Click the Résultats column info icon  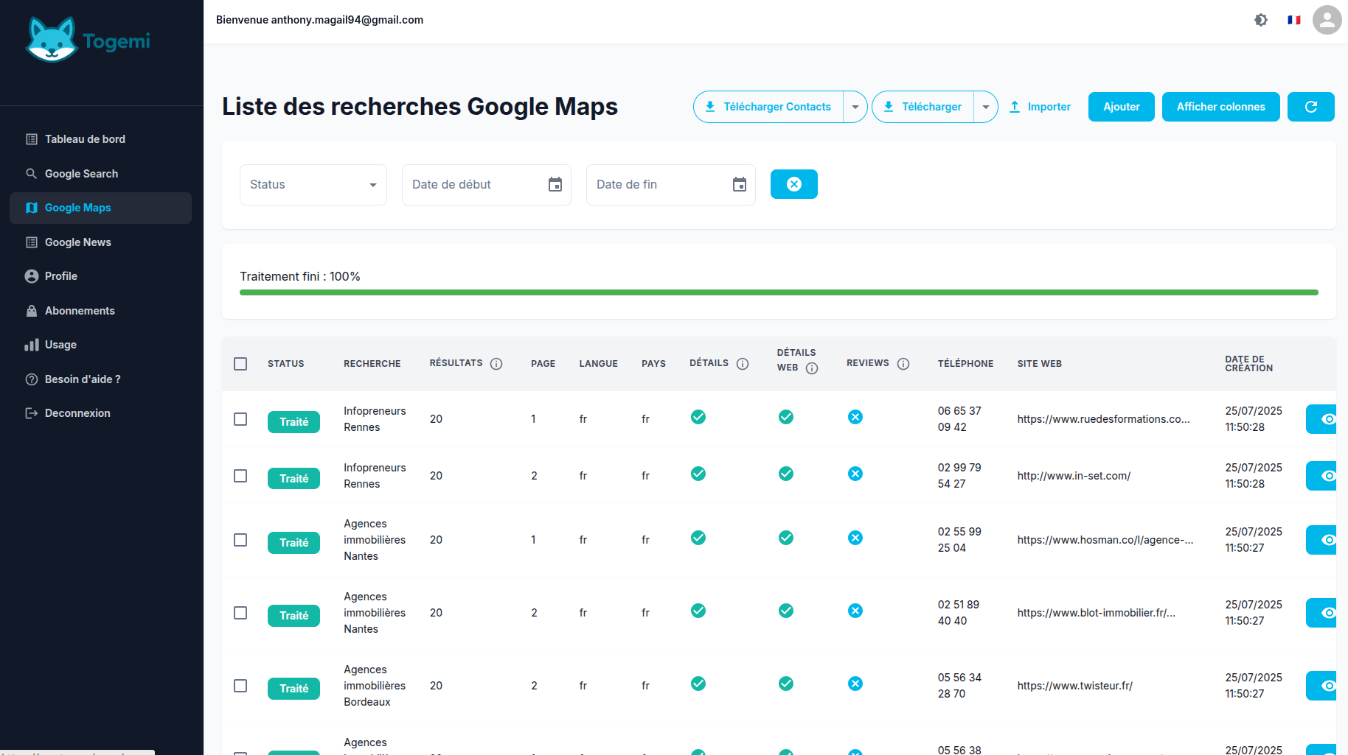tap(496, 364)
